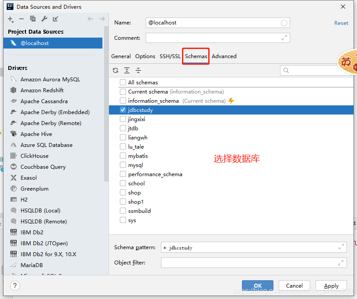Screen dimensions: 357x299
Task: Click the Reset link
Action: pyautogui.click(x=341, y=23)
